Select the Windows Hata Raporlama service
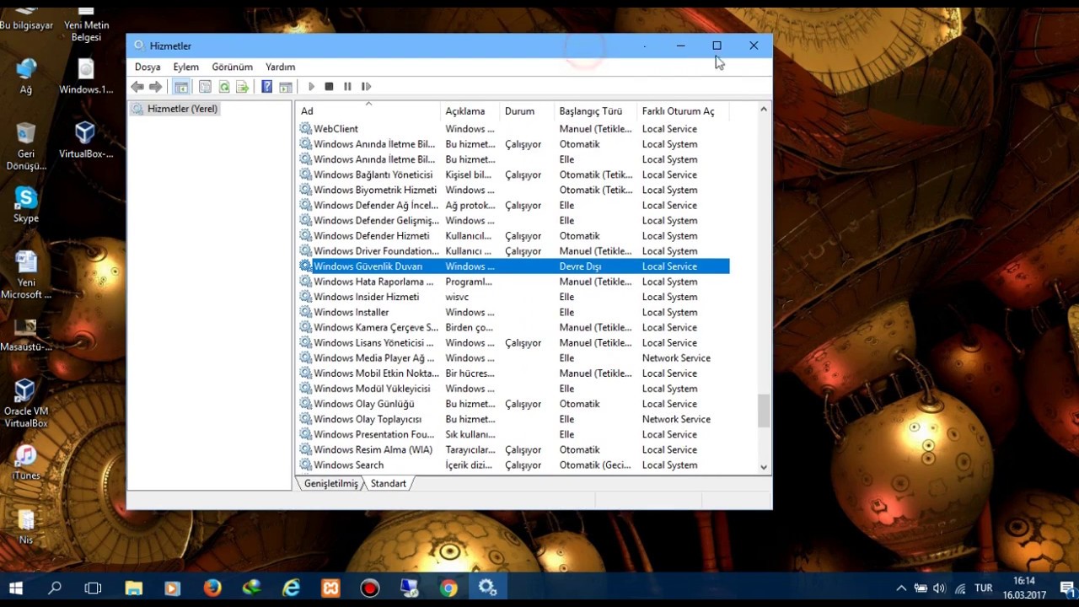1079x607 pixels. (513, 282)
